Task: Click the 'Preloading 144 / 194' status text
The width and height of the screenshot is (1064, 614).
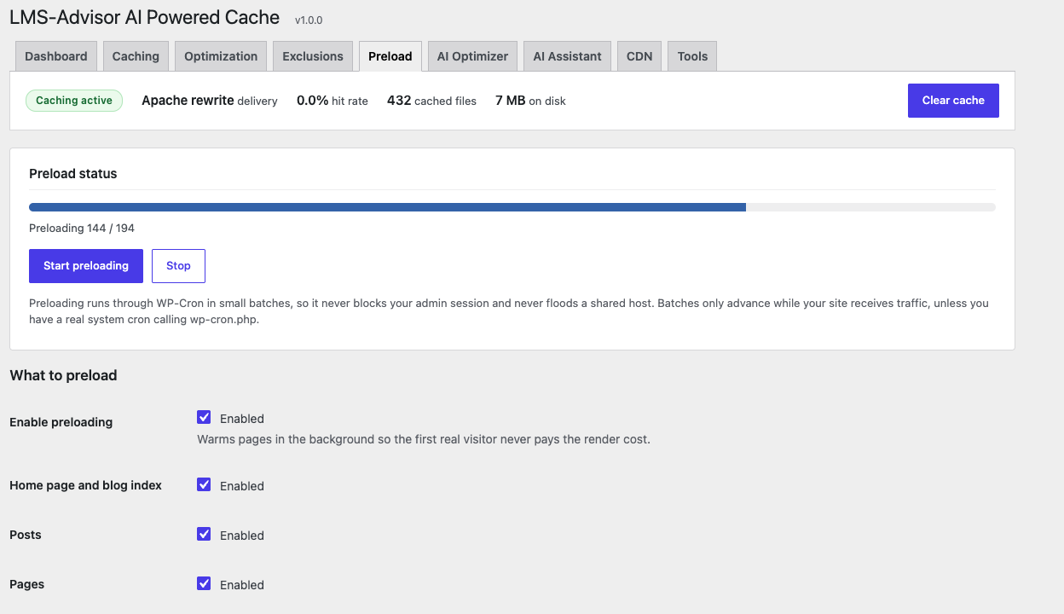Action: coord(82,229)
